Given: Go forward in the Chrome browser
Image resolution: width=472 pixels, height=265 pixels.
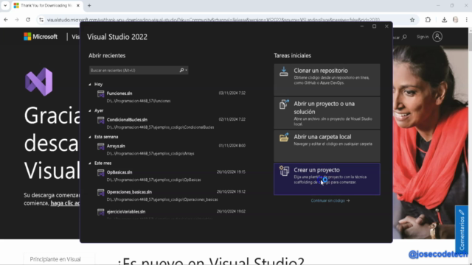Looking at the screenshot, I should pyautogui.click(x=17, y=20).
